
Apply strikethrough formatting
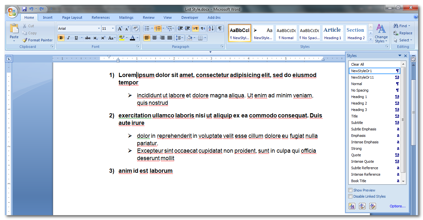[87, 38]
